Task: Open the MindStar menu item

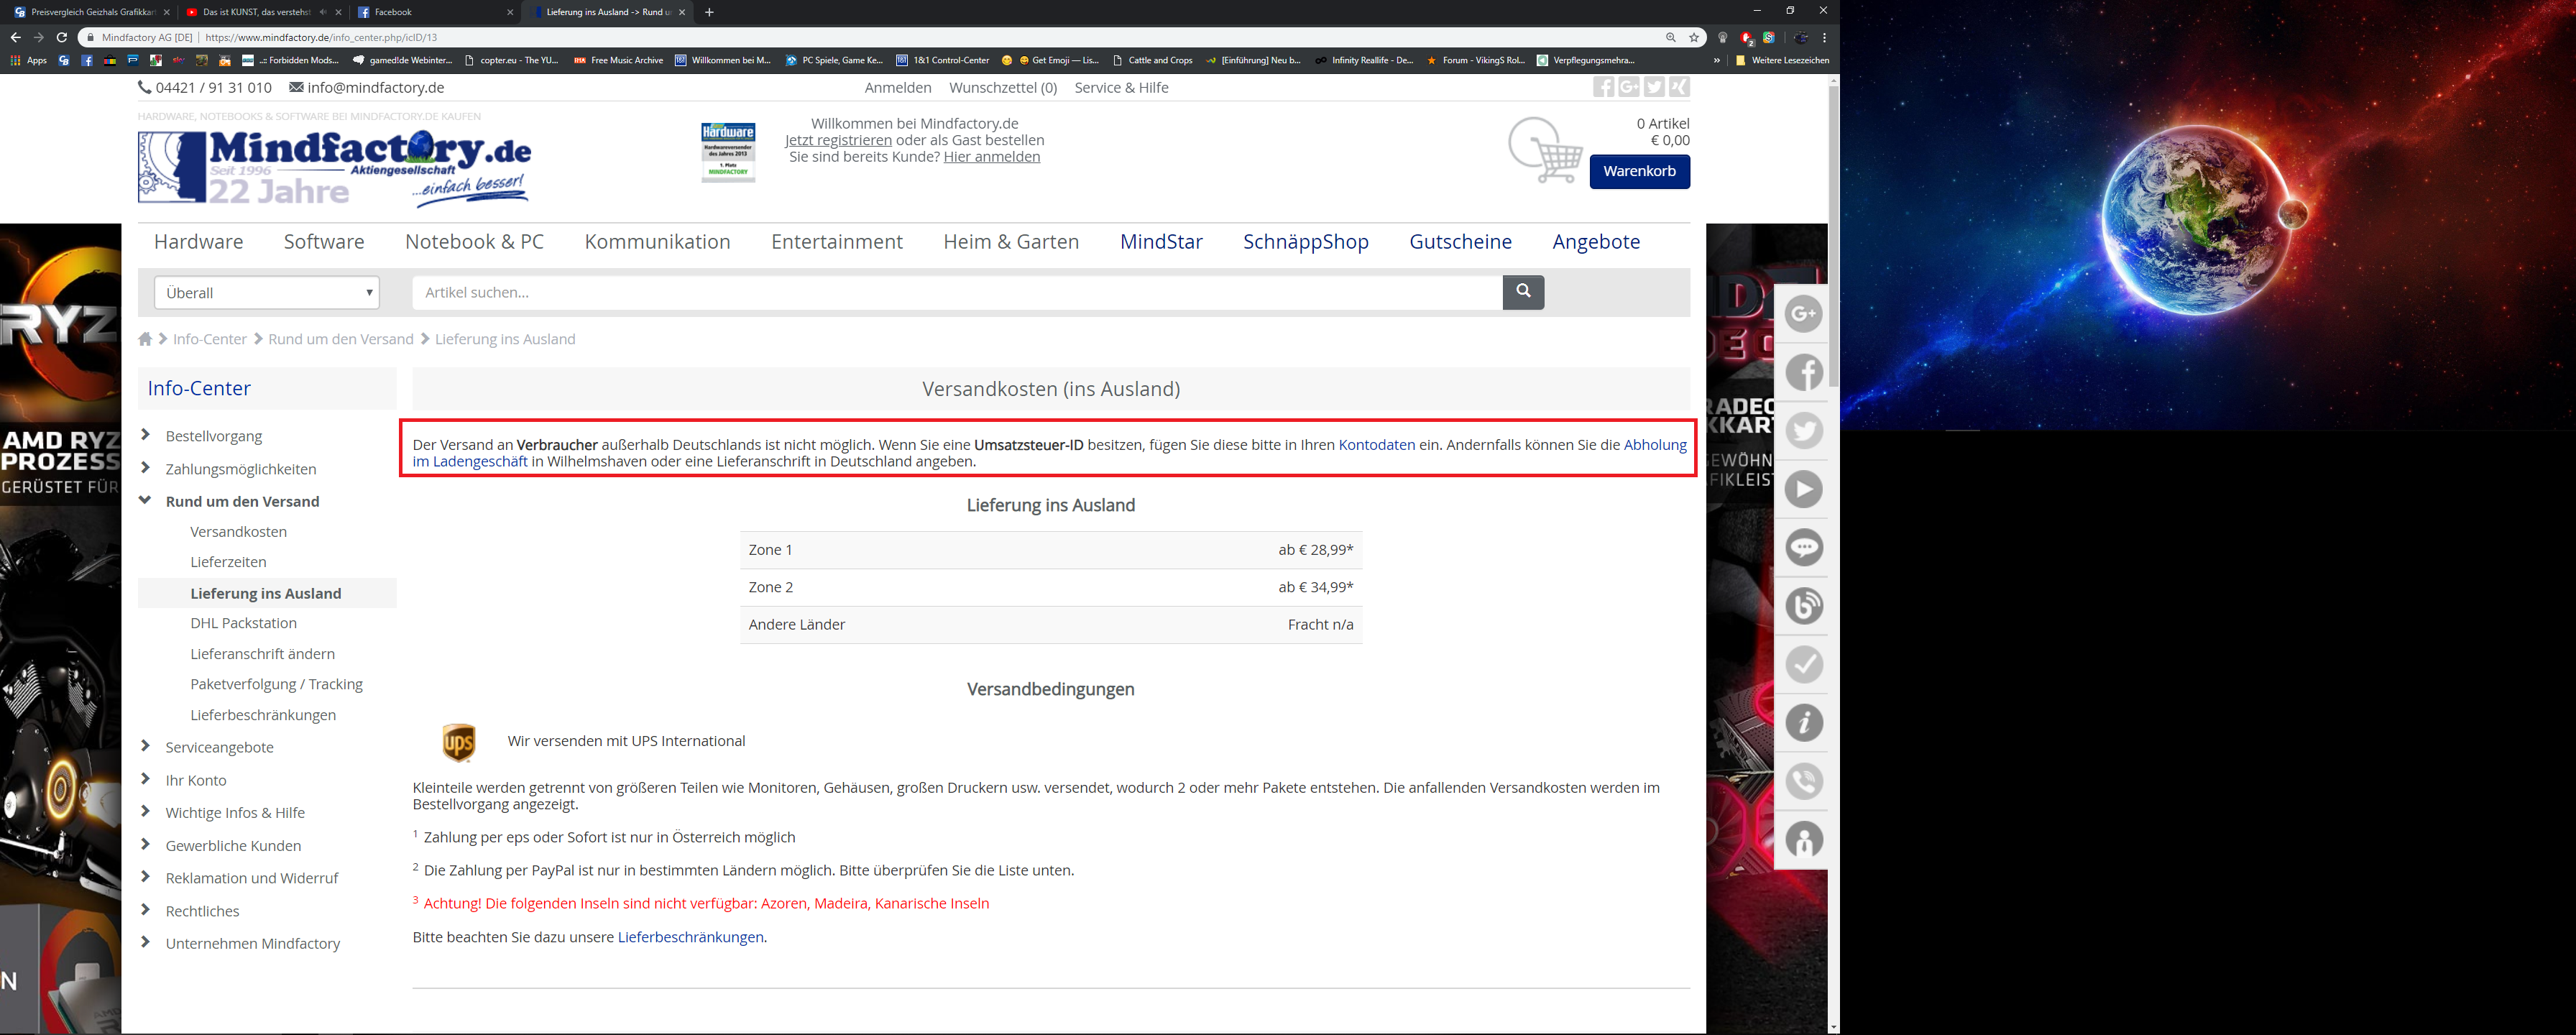Action: coord(1160,242)
